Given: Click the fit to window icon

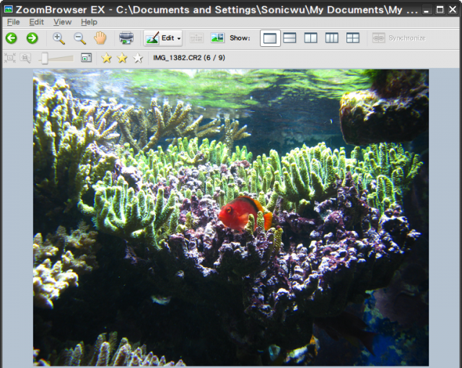Looking at the screenshot, I should pos(10,58).
